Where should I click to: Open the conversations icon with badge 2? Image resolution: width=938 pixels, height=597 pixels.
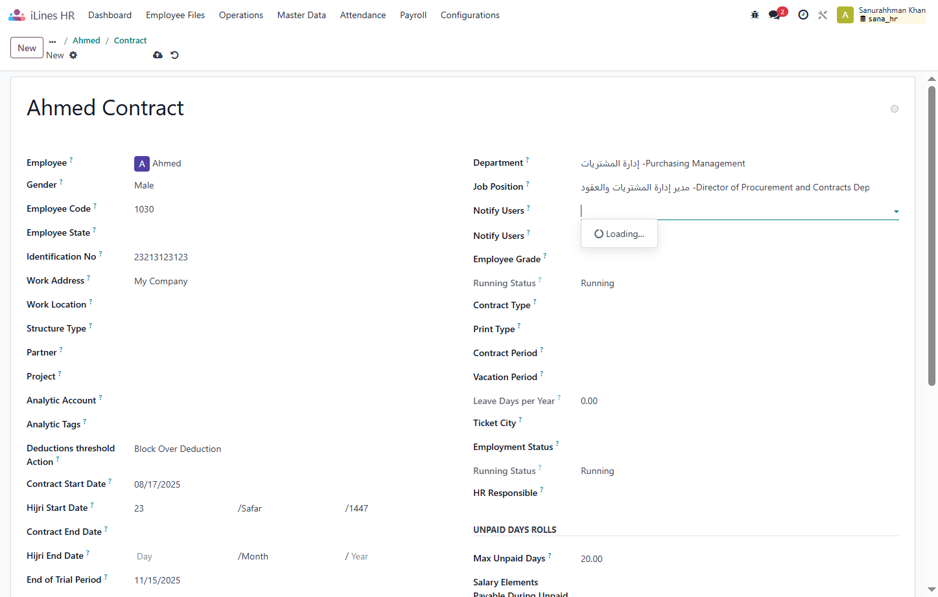tap(777, 14)
